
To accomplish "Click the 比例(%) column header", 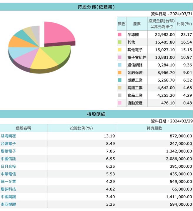I will coord(184,24).
